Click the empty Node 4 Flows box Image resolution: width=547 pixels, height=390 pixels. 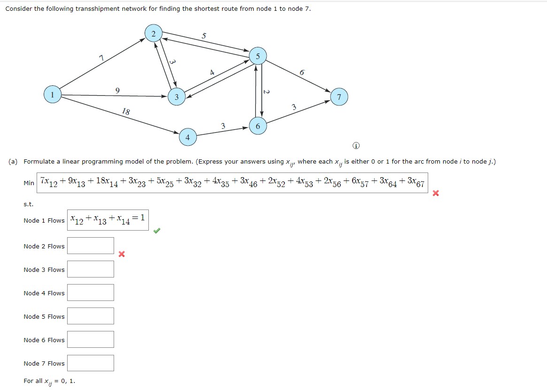[x=91, y=292]
